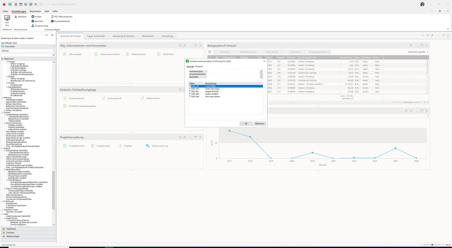Open the PDF-Wasserzeichen setting

coord(61,17)
